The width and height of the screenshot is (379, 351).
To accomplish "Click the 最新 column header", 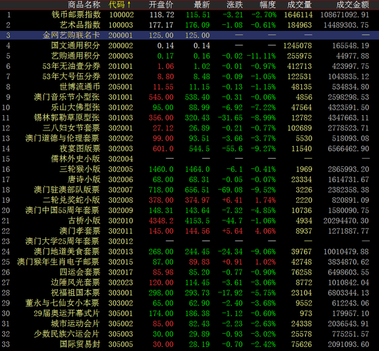I will tap(202, 4).
